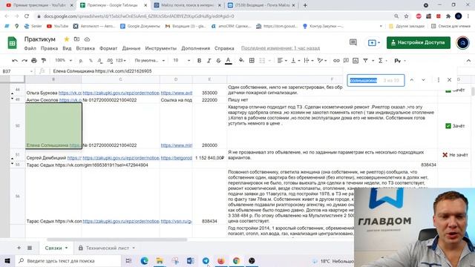Check the cloud save status icon
The height and width of the screenshot is (267, 475).
coord(87,39)
